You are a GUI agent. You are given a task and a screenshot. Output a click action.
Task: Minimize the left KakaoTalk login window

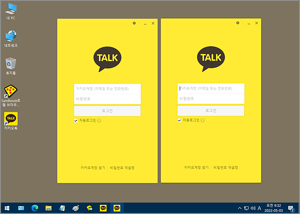click(x=145, y=23)
